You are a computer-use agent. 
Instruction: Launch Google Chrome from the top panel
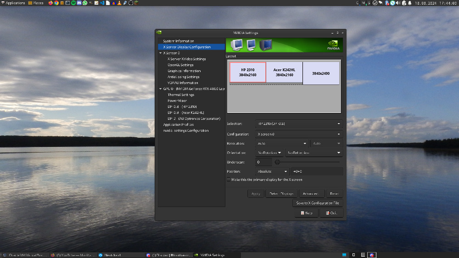coord(56,3)
